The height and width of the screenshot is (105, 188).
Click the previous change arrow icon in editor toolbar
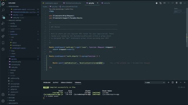point(169,3)
